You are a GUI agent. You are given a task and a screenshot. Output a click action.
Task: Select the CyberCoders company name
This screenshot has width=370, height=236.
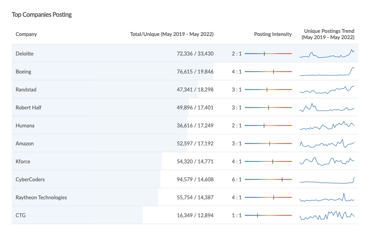pos(30,179)
